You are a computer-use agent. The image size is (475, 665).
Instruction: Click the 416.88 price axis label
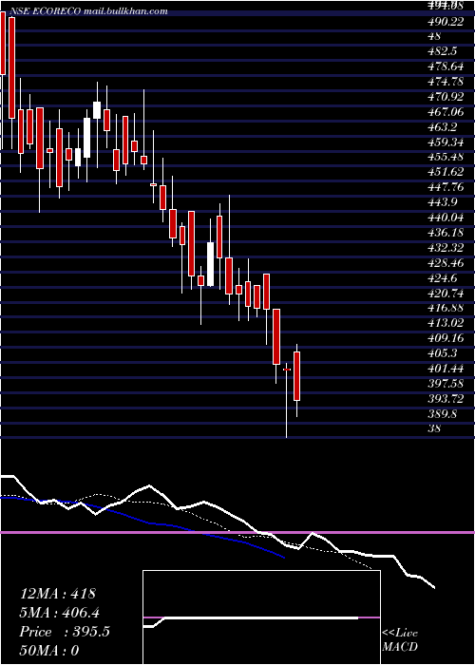(x=446, y=308)
